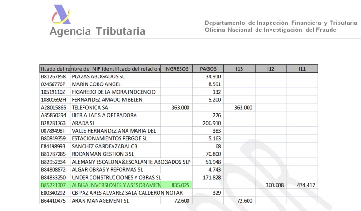
Task: Click ALGAR OBRAS Y REFORMAS SL
Action: 107,170
